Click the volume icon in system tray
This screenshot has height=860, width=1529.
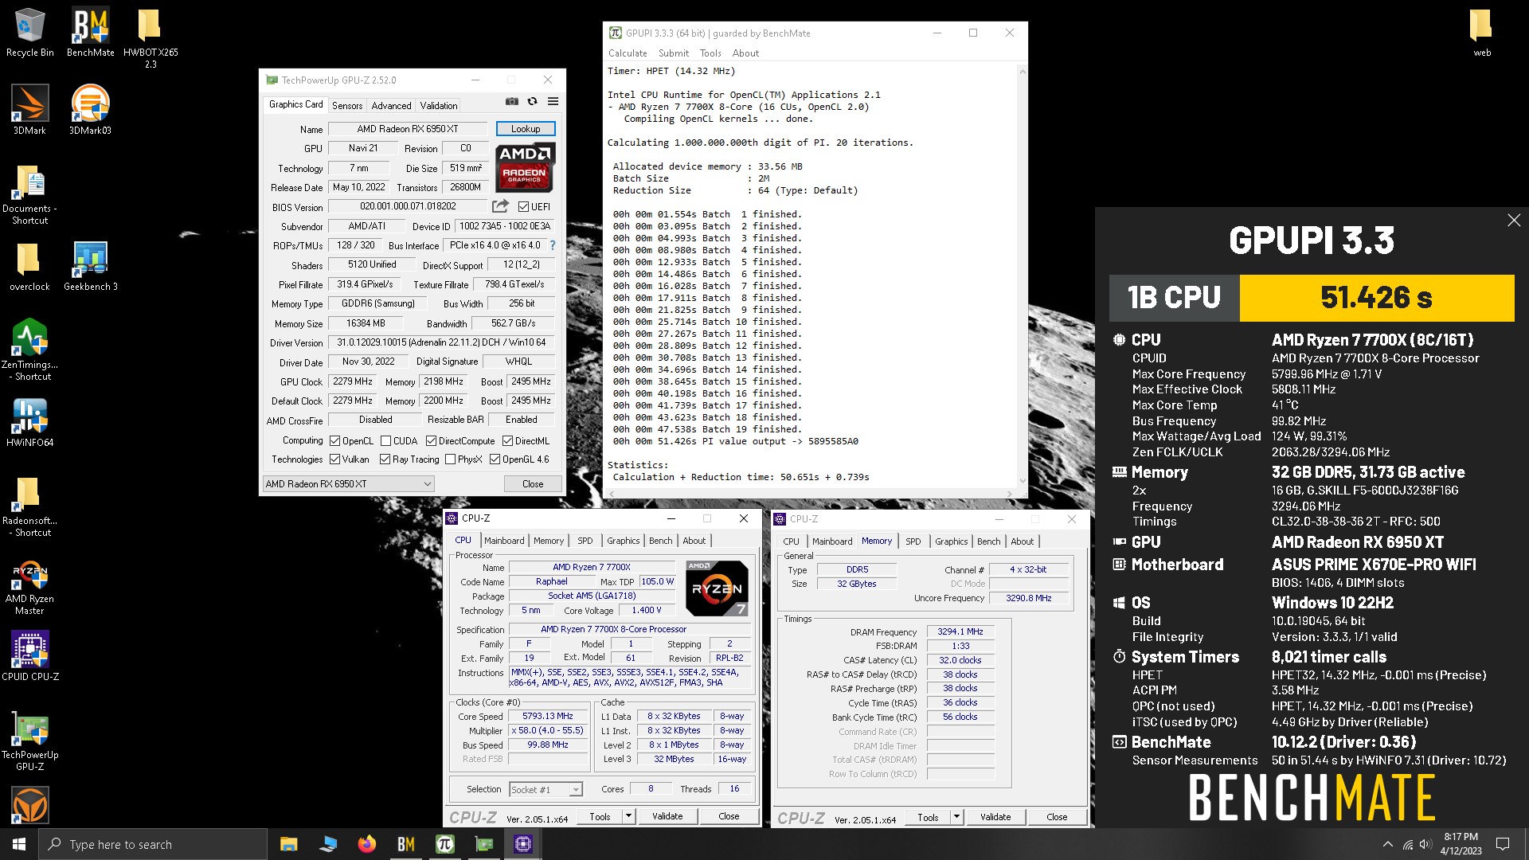click(x=1425, y=844)
